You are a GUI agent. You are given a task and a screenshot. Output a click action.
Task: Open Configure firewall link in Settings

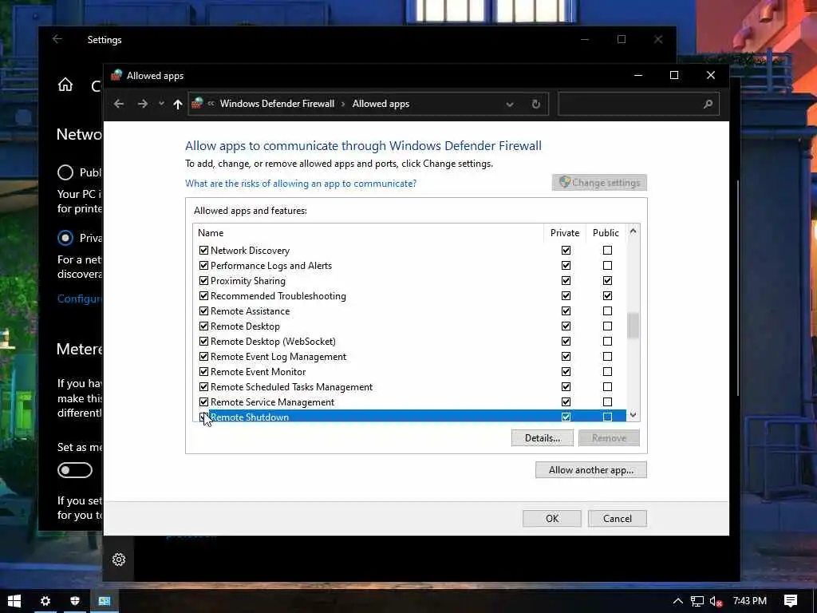[80, 299]
